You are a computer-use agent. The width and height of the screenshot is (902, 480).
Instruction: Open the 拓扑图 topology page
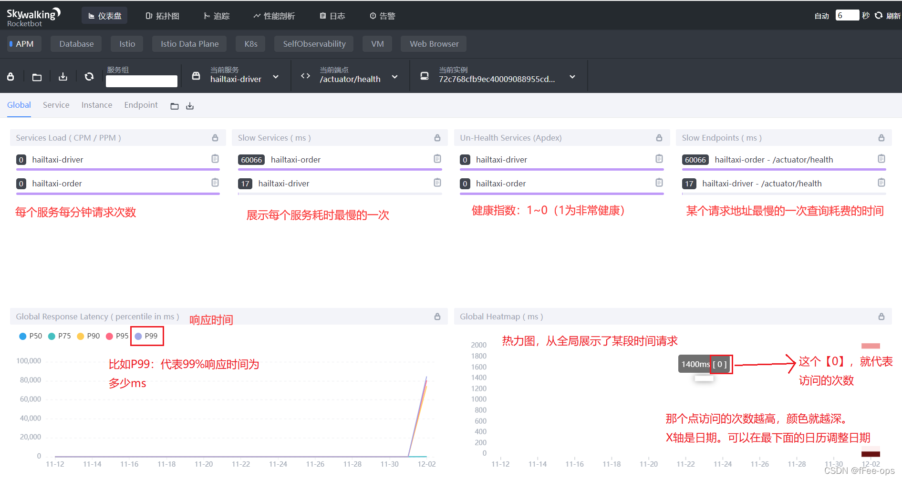(x=163, y=16)
